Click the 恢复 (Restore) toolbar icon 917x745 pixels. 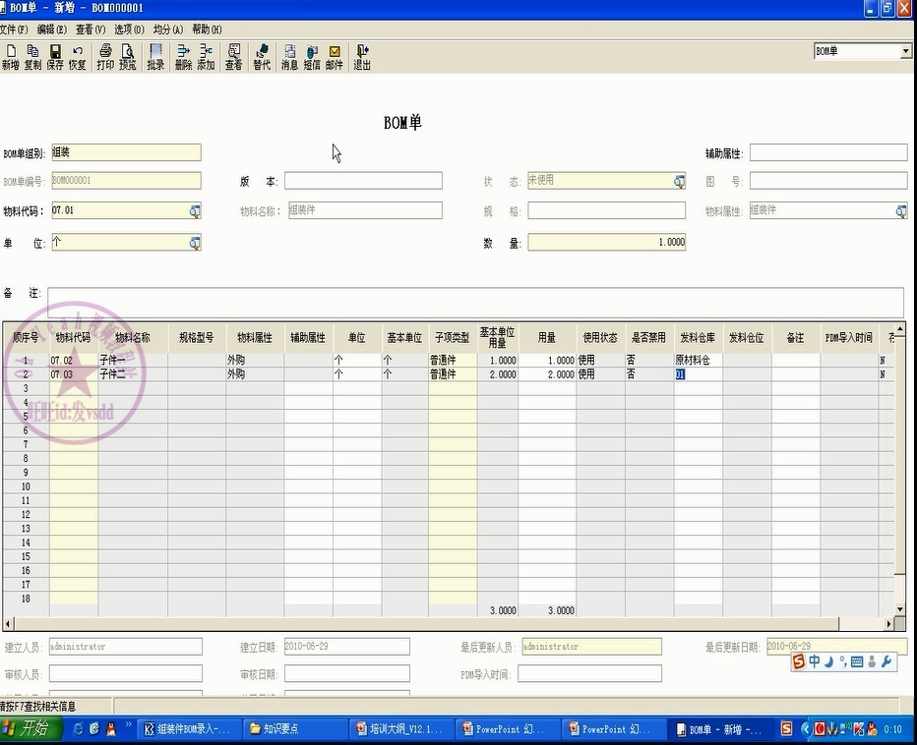[x=77, y=57]
